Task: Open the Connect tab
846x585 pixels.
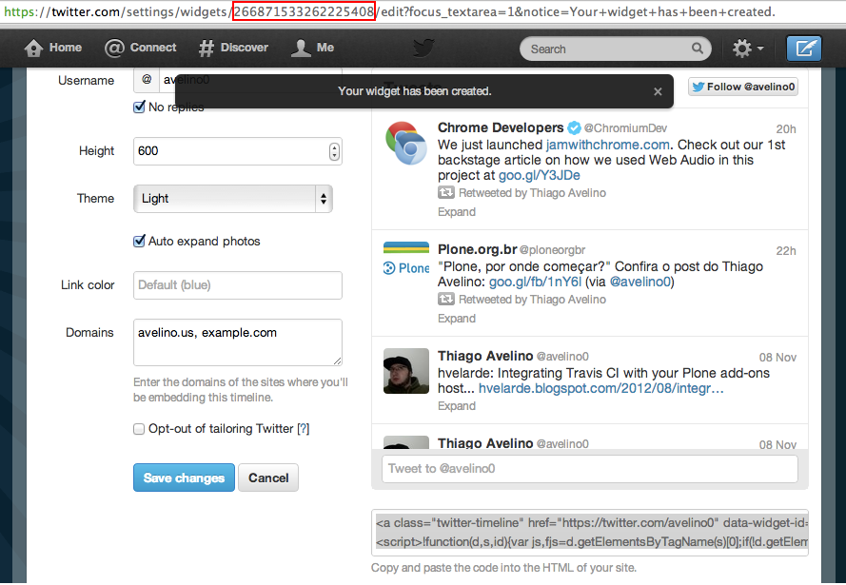Action: coord(140,48)
